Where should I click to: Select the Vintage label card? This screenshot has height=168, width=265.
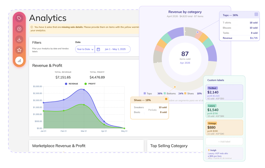click(224, 128)
